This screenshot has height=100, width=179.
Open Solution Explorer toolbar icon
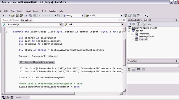pos(126,16)
